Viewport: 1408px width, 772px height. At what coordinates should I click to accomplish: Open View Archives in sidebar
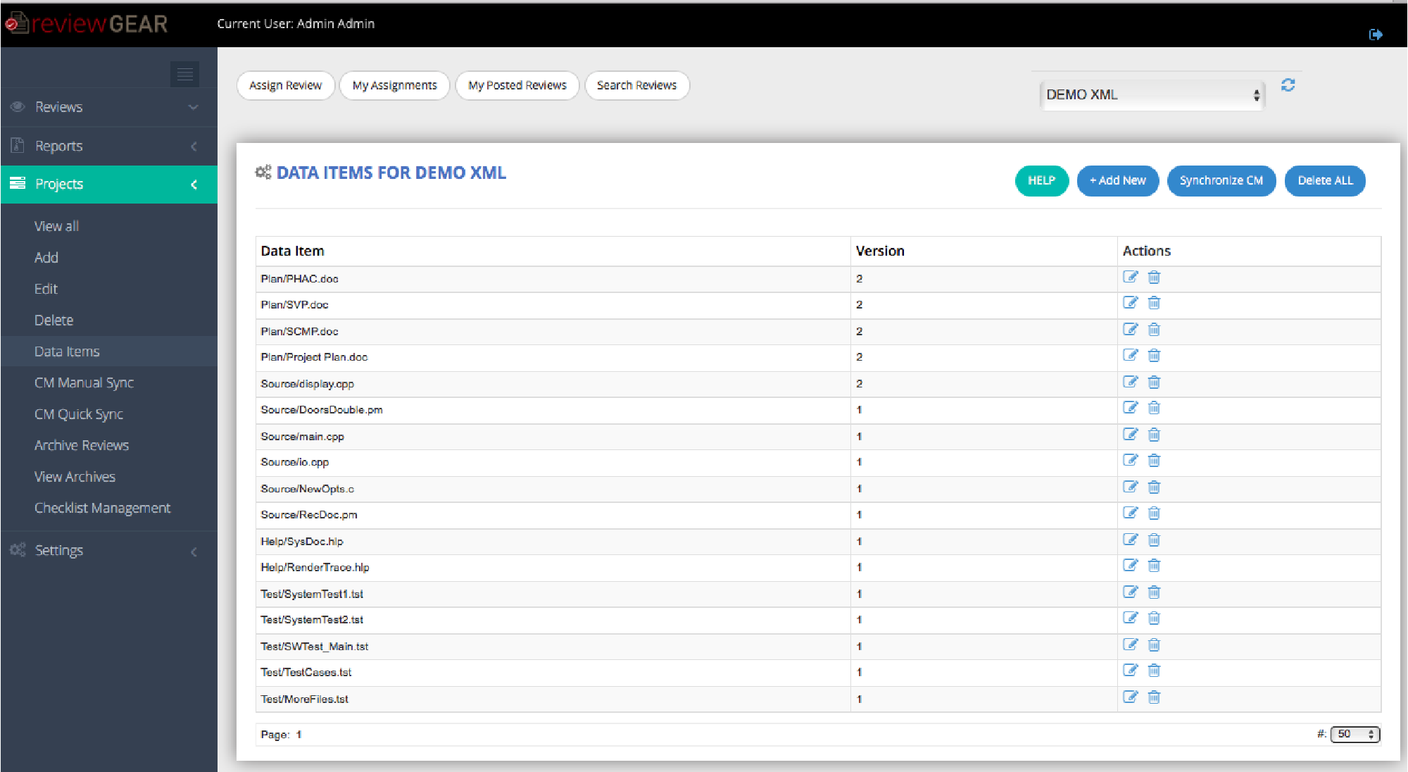[x=75, y=477]
